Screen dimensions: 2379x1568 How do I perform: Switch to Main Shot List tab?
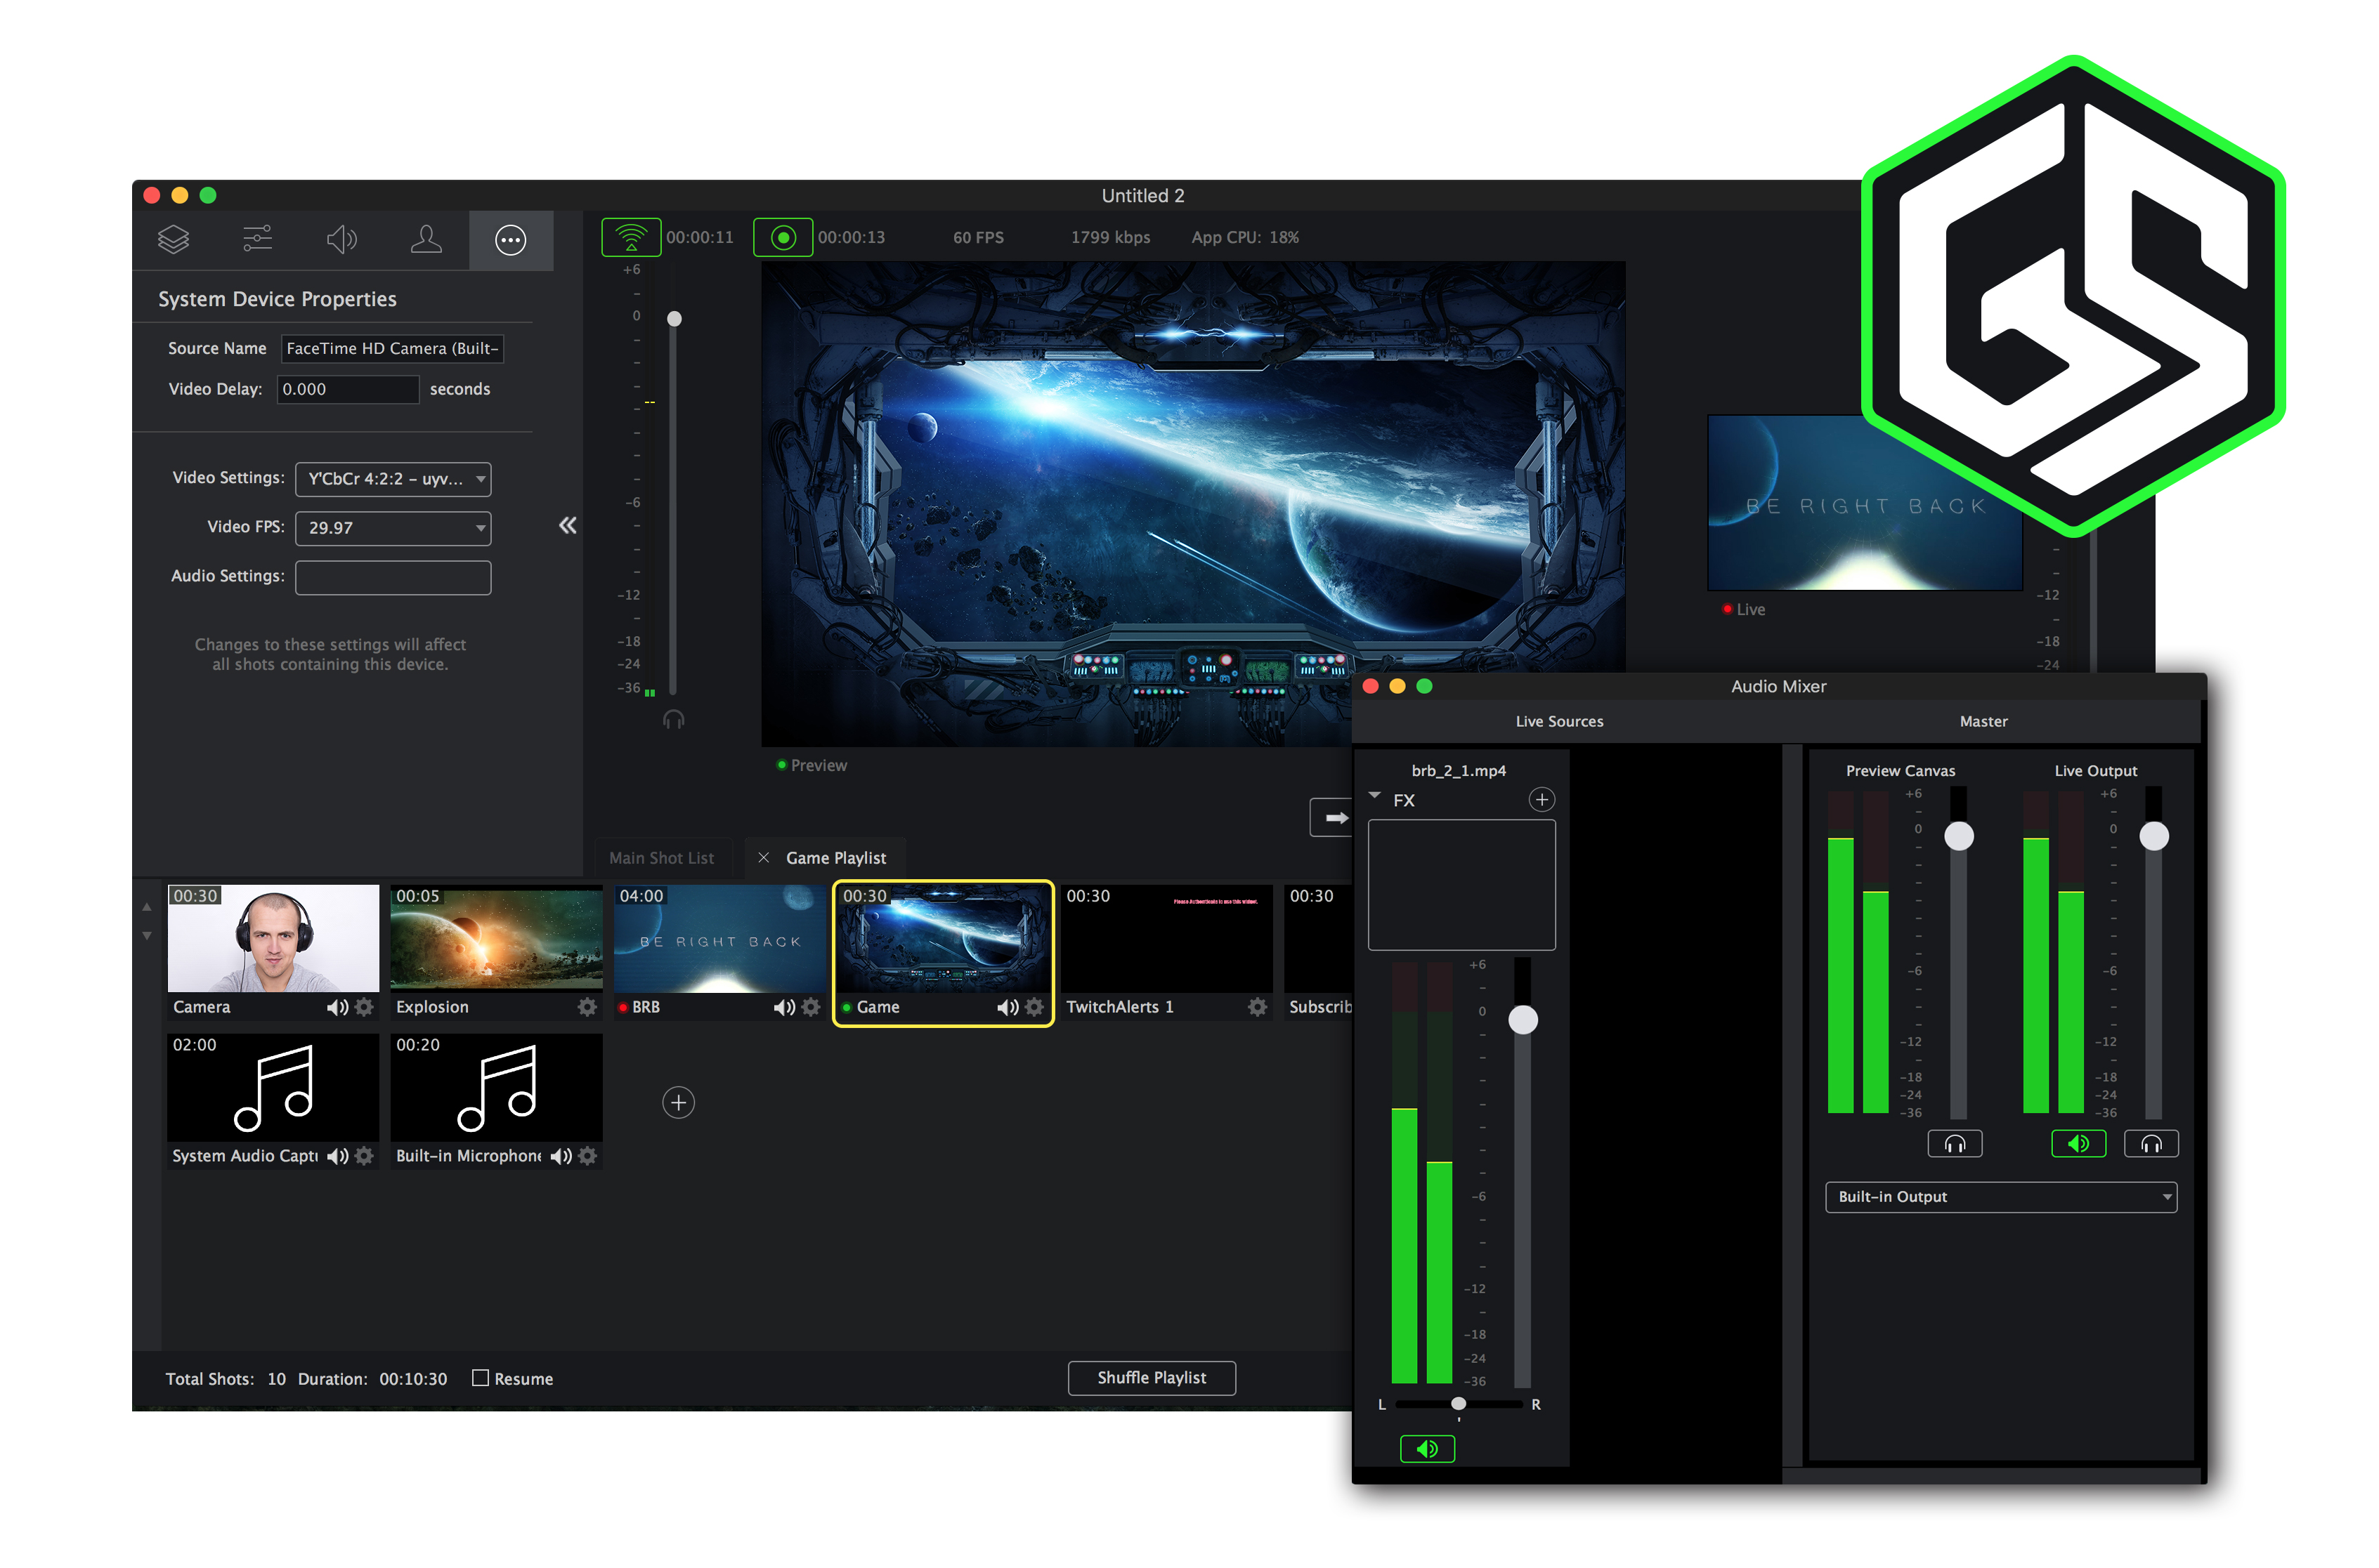661,858
